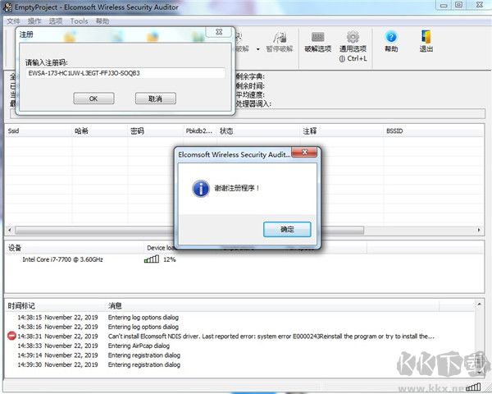
Task: Click the 帮助 question mark toolbar icon
Action: 391,42
